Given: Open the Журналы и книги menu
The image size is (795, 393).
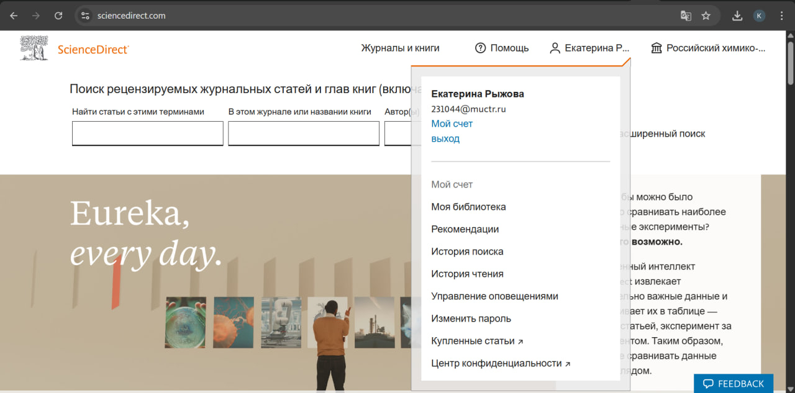Looking at the screenshot, I should (400, 47).
